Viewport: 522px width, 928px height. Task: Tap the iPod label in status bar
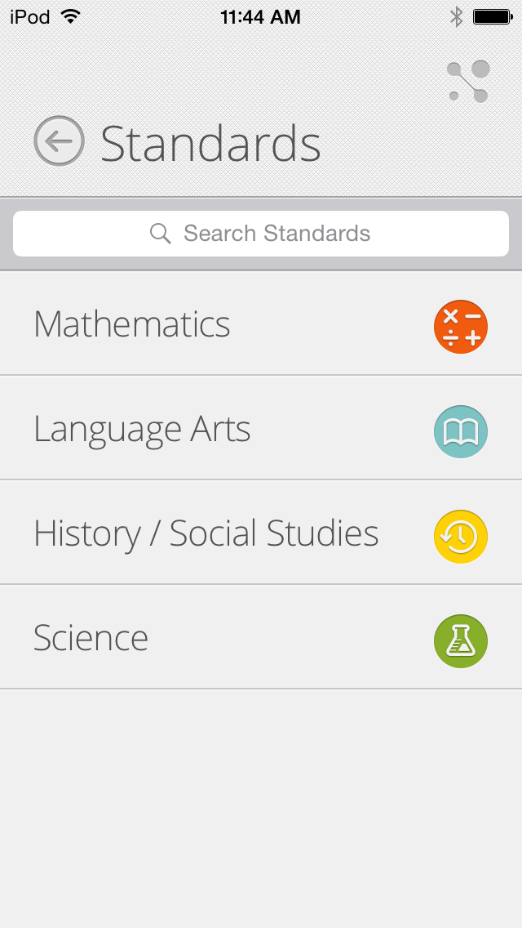pos(30,16)
